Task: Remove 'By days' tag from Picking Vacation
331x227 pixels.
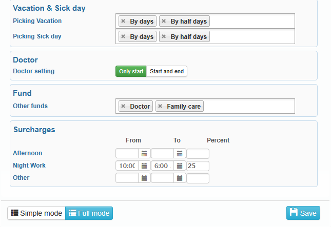Action: pos(123,21)
